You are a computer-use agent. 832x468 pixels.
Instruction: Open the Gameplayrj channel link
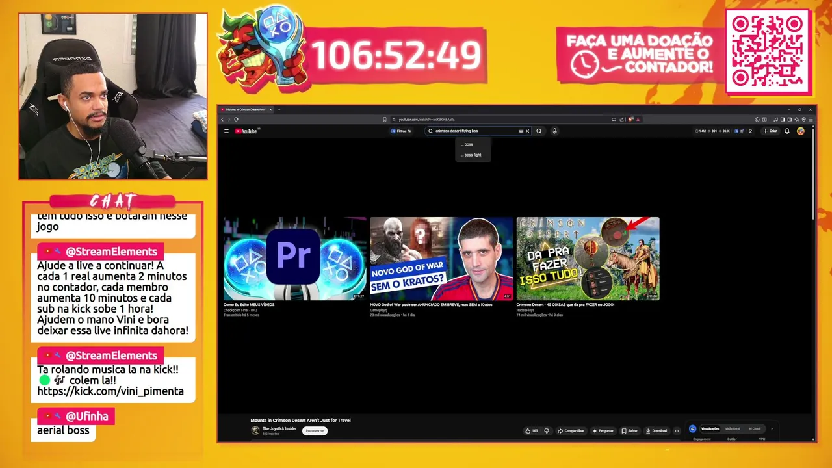tap(379, 310)
